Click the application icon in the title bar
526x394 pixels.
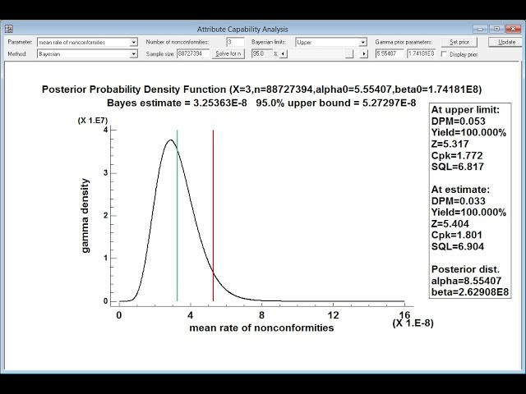coord(9,29)
